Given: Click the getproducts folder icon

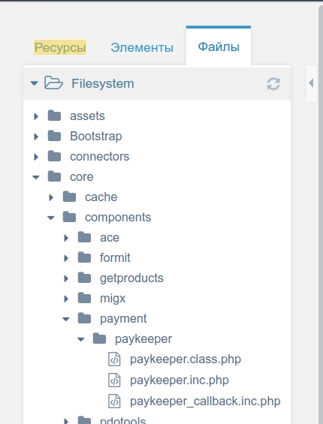Looking at the screenshot, I should point(84,278).
